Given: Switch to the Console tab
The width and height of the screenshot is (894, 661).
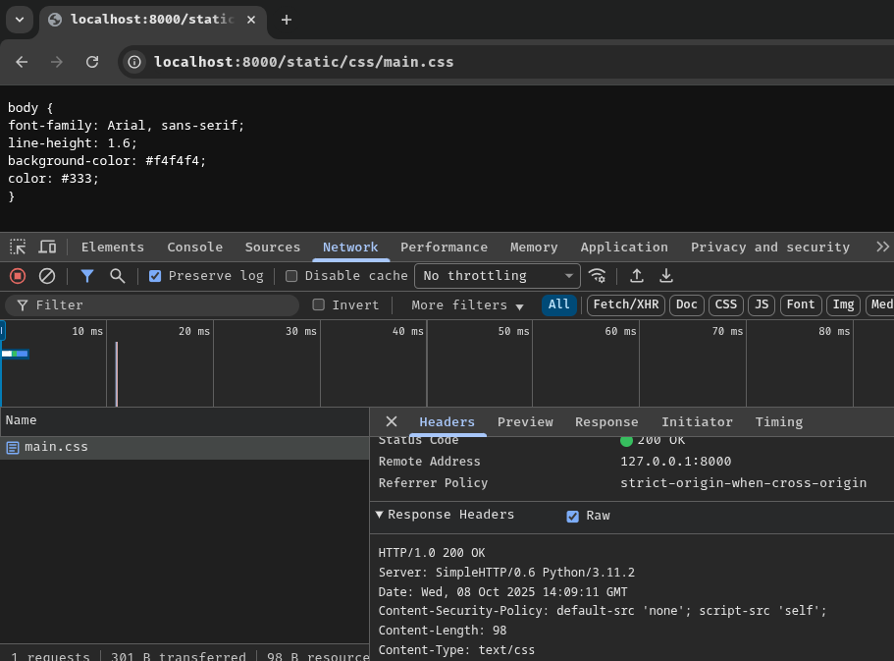Looking at the screenshot, I should pos(194,247).
